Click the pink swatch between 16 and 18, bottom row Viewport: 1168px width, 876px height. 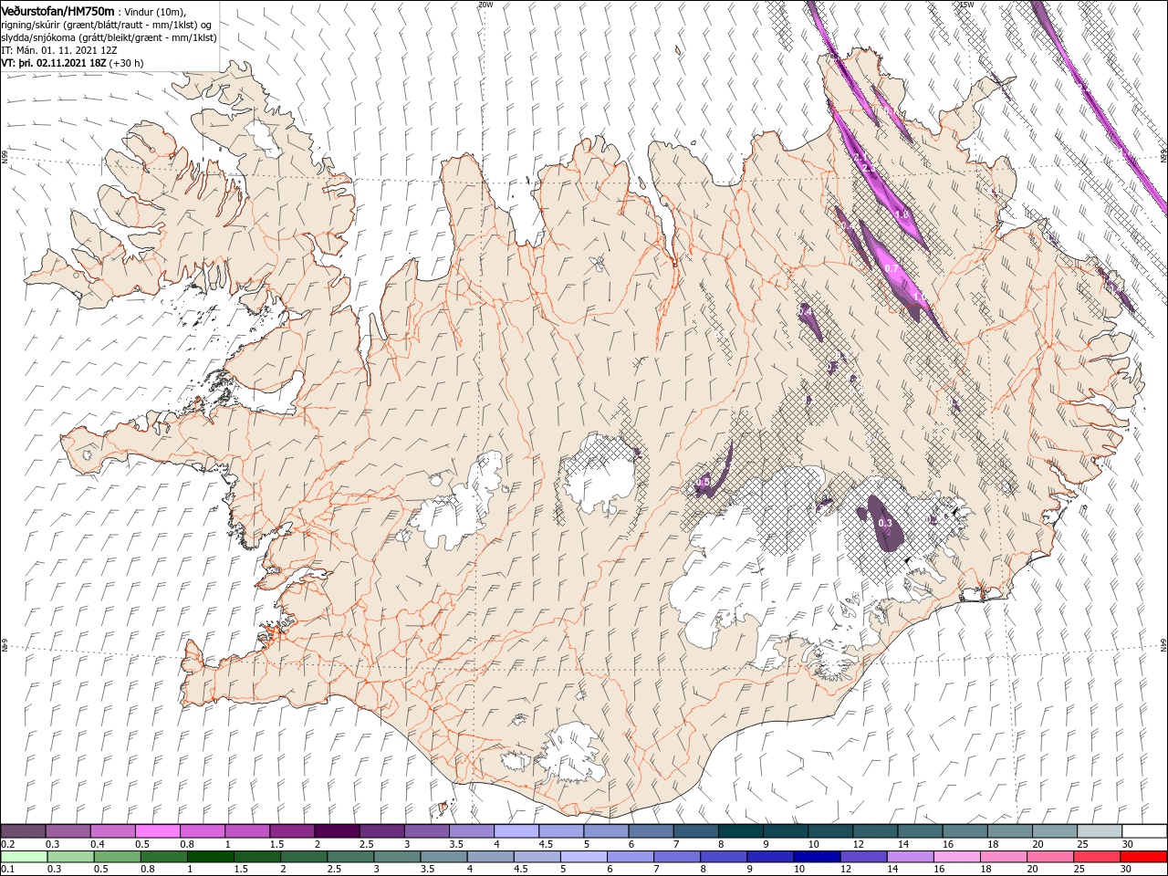[958, 857]
